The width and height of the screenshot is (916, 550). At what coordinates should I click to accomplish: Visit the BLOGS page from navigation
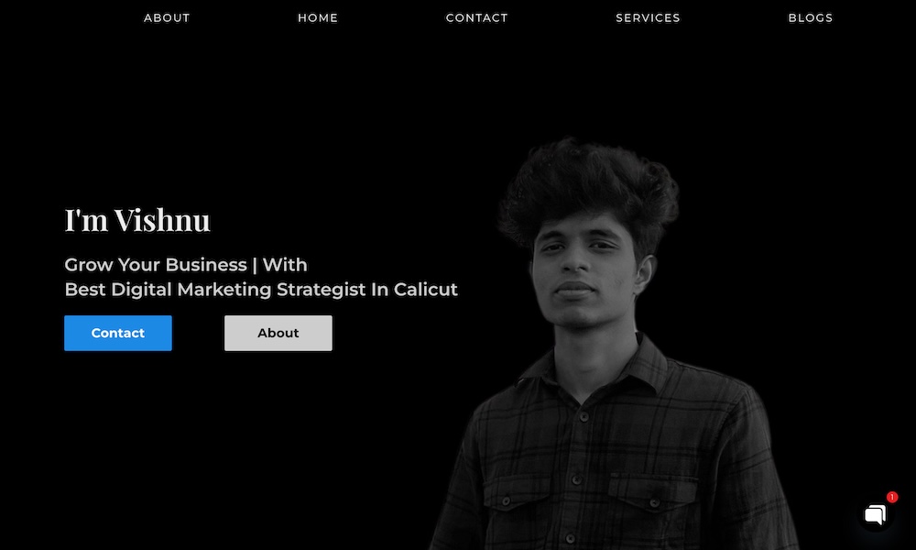click(x=811, y=18)
